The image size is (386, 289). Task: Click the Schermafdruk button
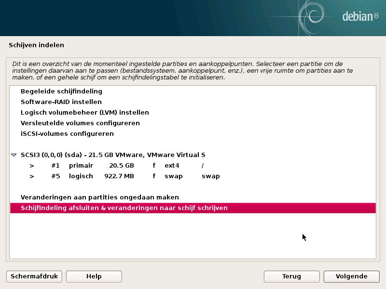tap(34, 276)
